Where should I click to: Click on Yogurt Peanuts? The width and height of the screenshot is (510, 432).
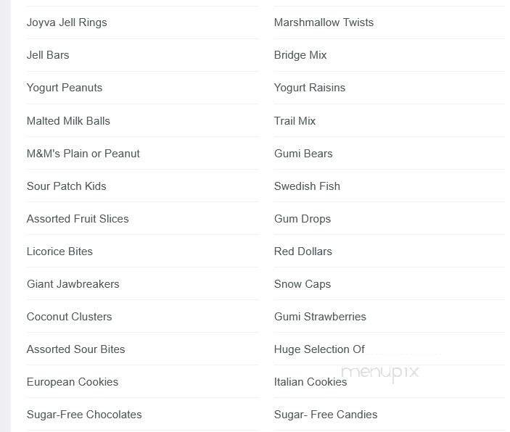65,88
